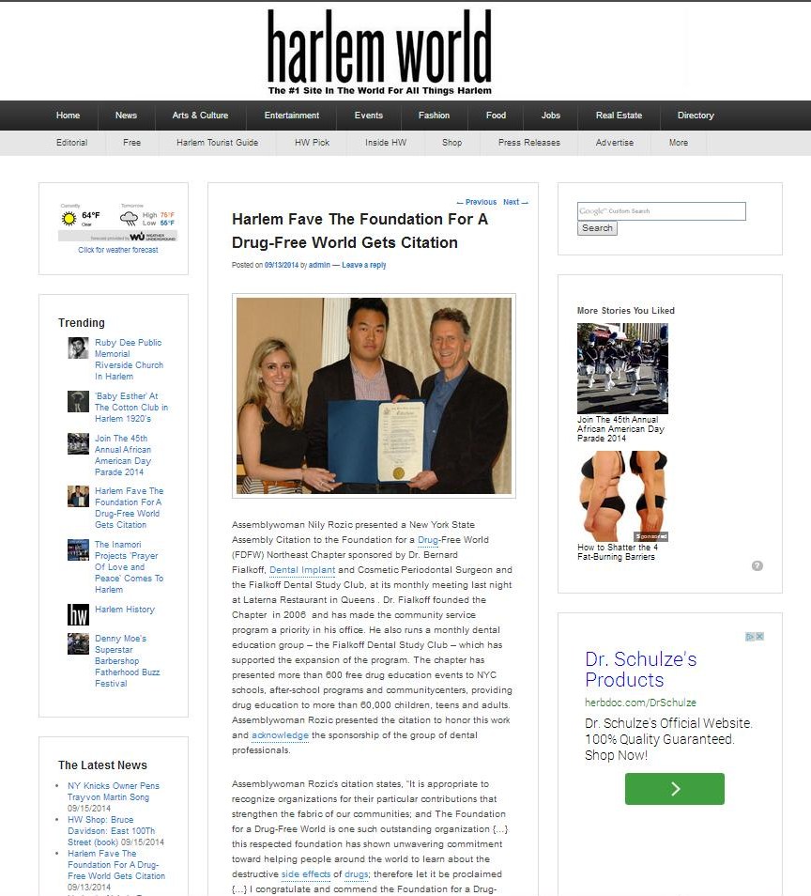
Task: Click the Advertise menu item
Action: (x=615, y=143)
